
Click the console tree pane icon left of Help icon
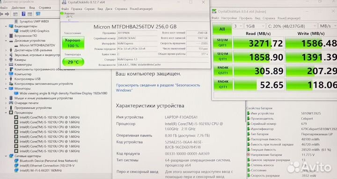15,14
